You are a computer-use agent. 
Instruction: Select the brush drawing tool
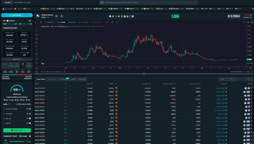point(37,46)
